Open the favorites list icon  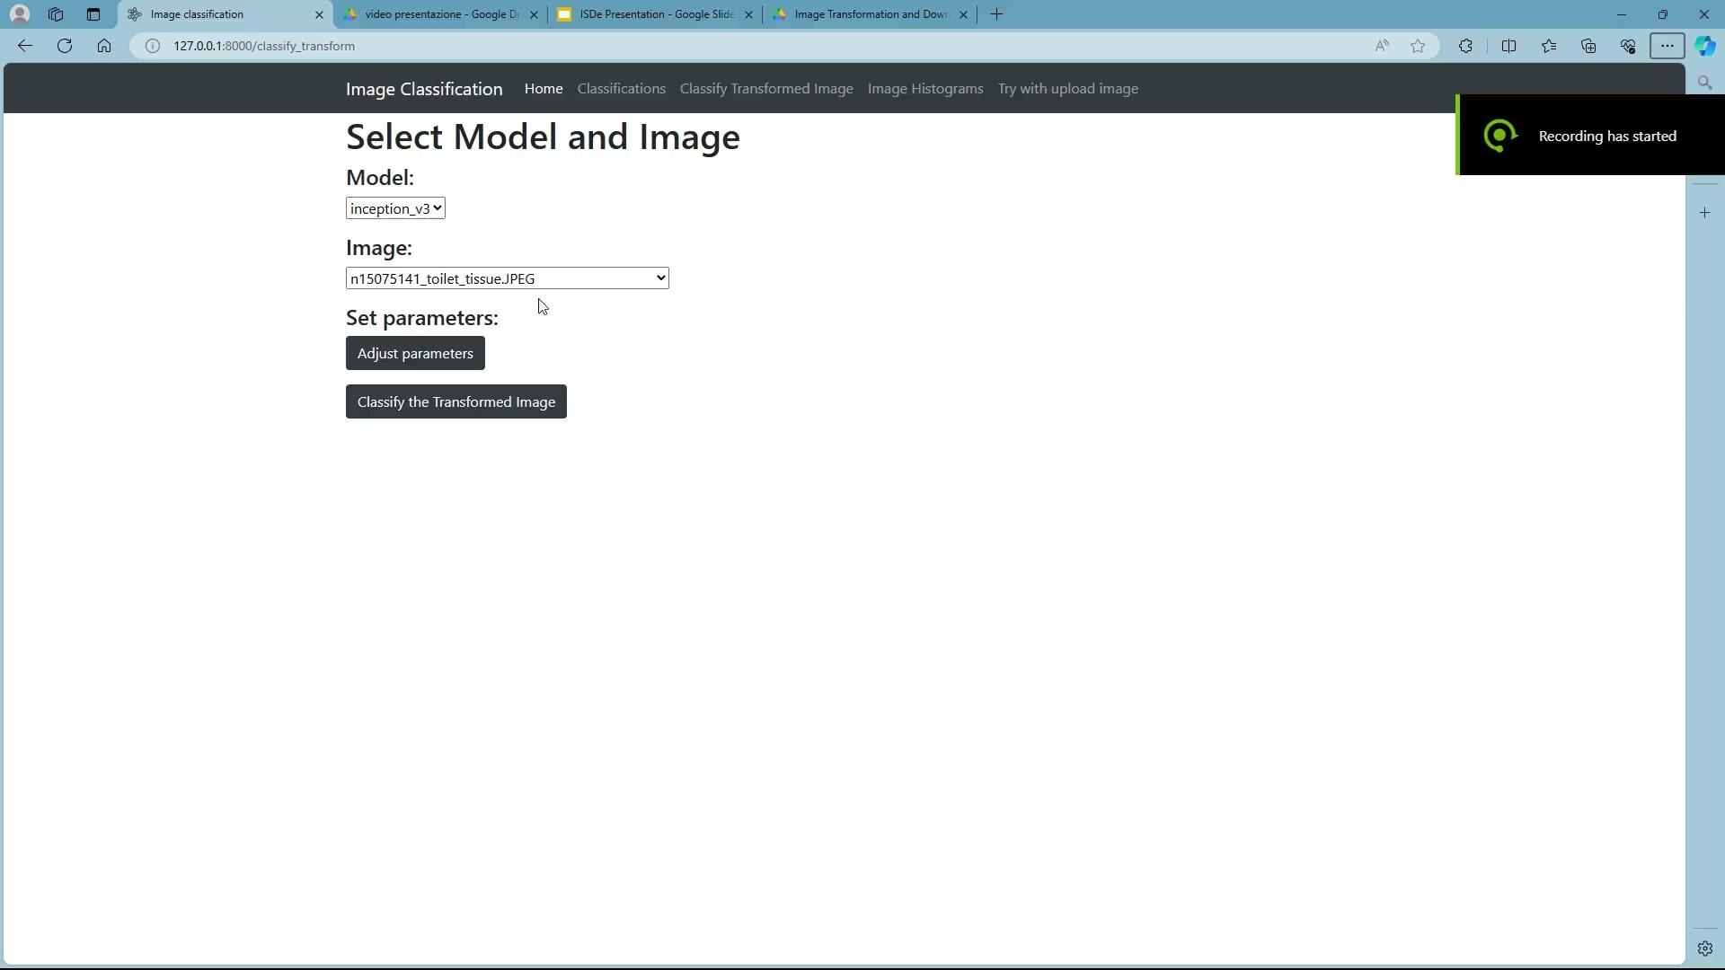point(1549,46)
